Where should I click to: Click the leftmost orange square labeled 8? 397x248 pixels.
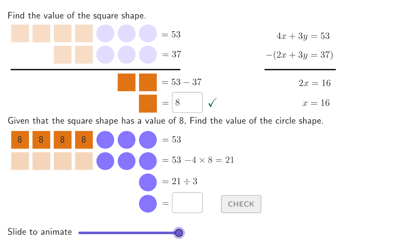20,140
